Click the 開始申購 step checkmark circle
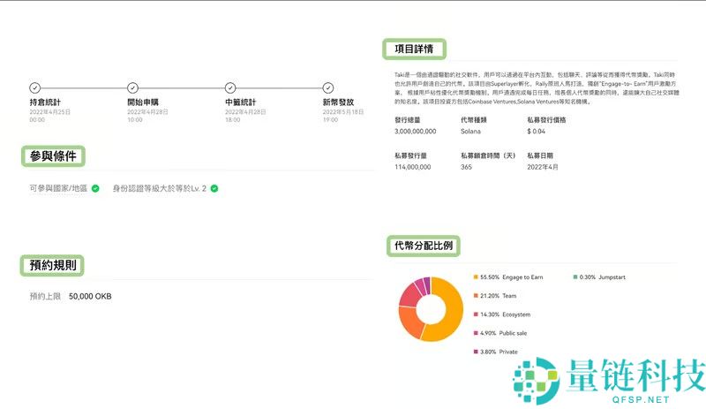Screen dimensions: 706x409 [132, 87]
